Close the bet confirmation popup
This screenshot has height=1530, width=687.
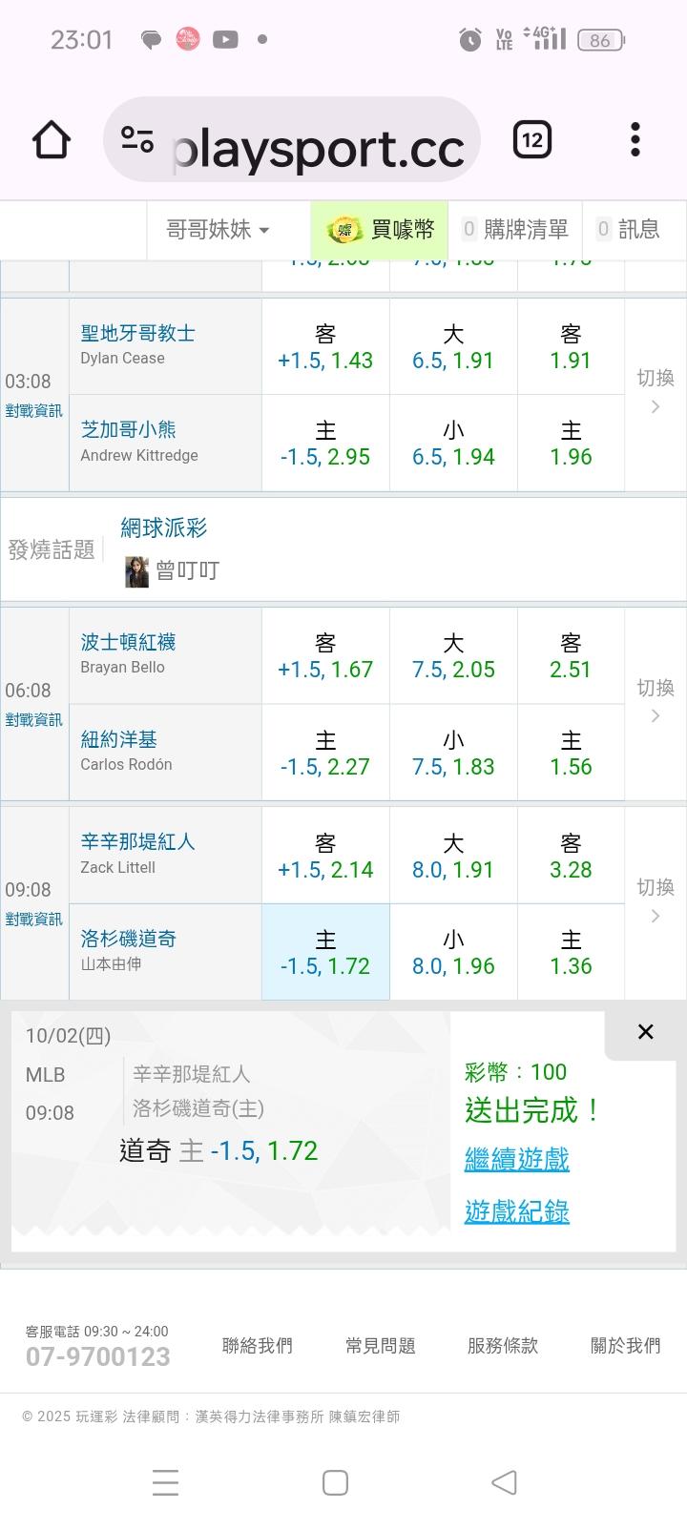tap(645, 1031)
